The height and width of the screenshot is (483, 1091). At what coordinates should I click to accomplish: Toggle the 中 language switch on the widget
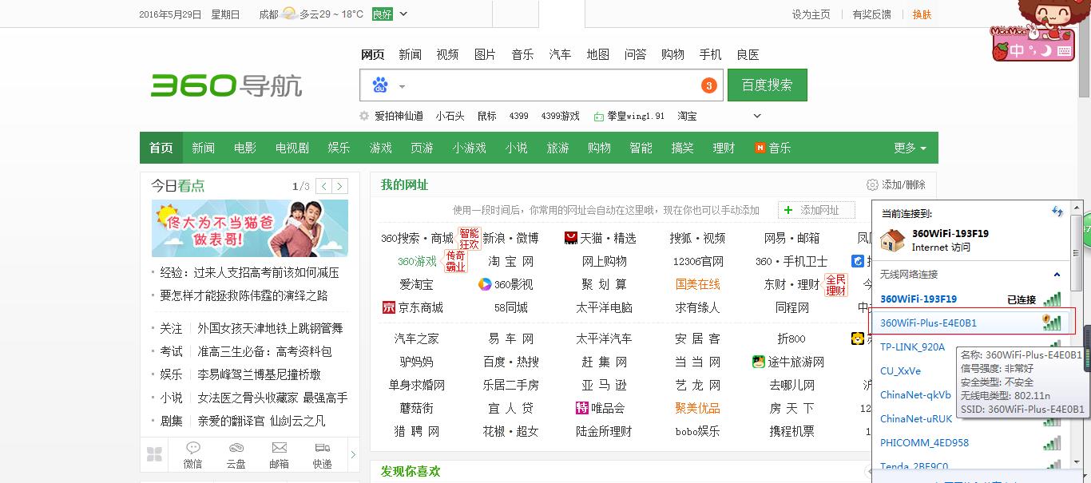tap(1017, 49)
